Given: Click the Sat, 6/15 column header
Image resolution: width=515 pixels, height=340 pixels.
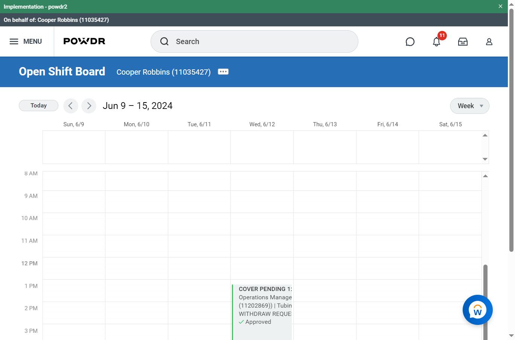Looking at the screenshot, I should click(x=451, y=124).
